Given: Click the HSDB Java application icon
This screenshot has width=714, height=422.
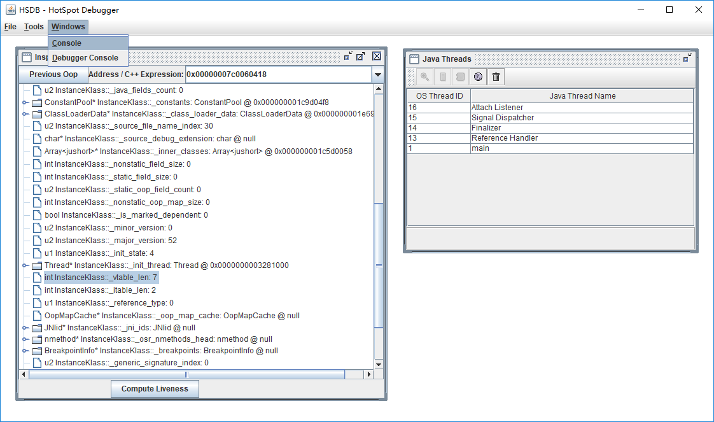Looking at the screenshot, I should click(11, 10).
